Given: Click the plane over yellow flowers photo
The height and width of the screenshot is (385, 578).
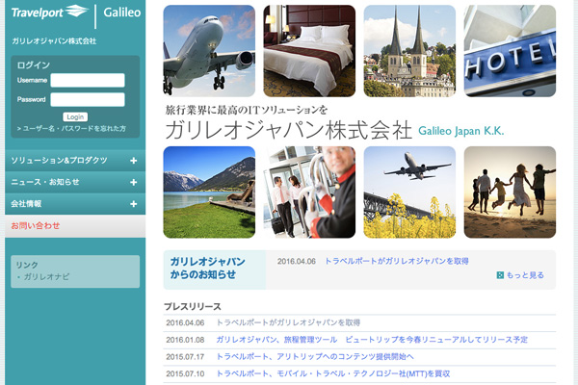Looking at the screenshot, I should [x=409, y=192].
